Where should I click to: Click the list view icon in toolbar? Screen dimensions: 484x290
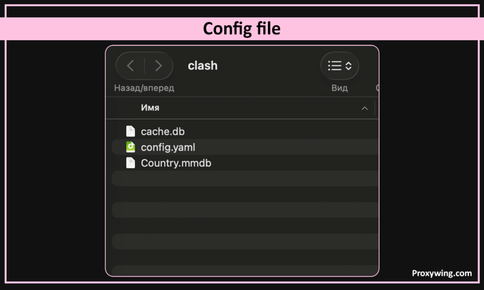pos(335,66)
